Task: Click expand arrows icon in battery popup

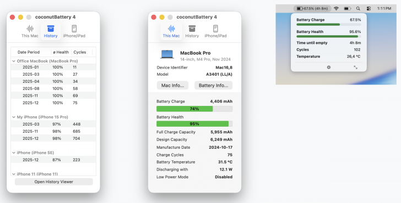Action: pyautogui.click(x=355, y=67)
